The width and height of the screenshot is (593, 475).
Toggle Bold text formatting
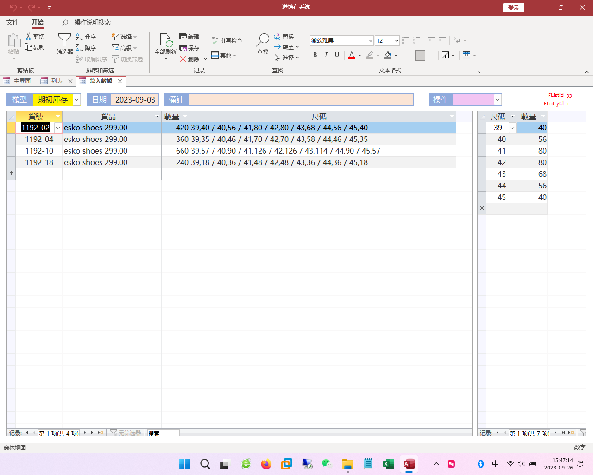tap(315, 55)
